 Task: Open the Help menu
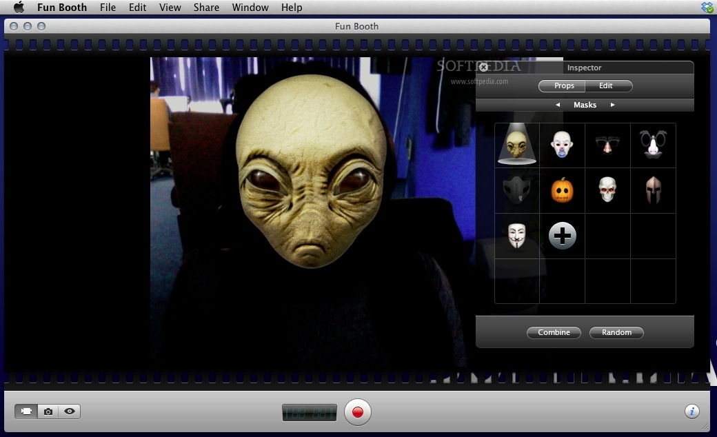[x=292, y=8]
